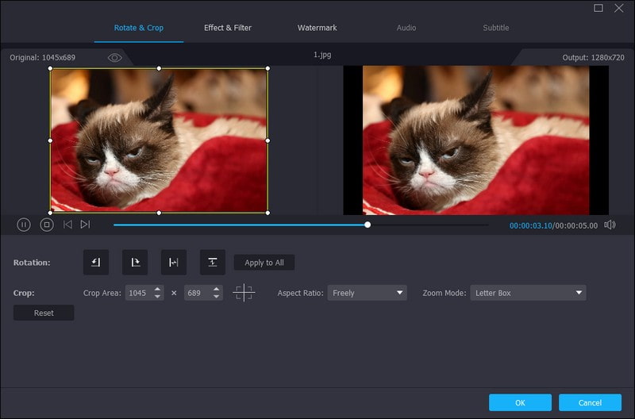Viewport: 635px width, 419px height.
Task: Click the playback progress slider handle
Action: 368,225
